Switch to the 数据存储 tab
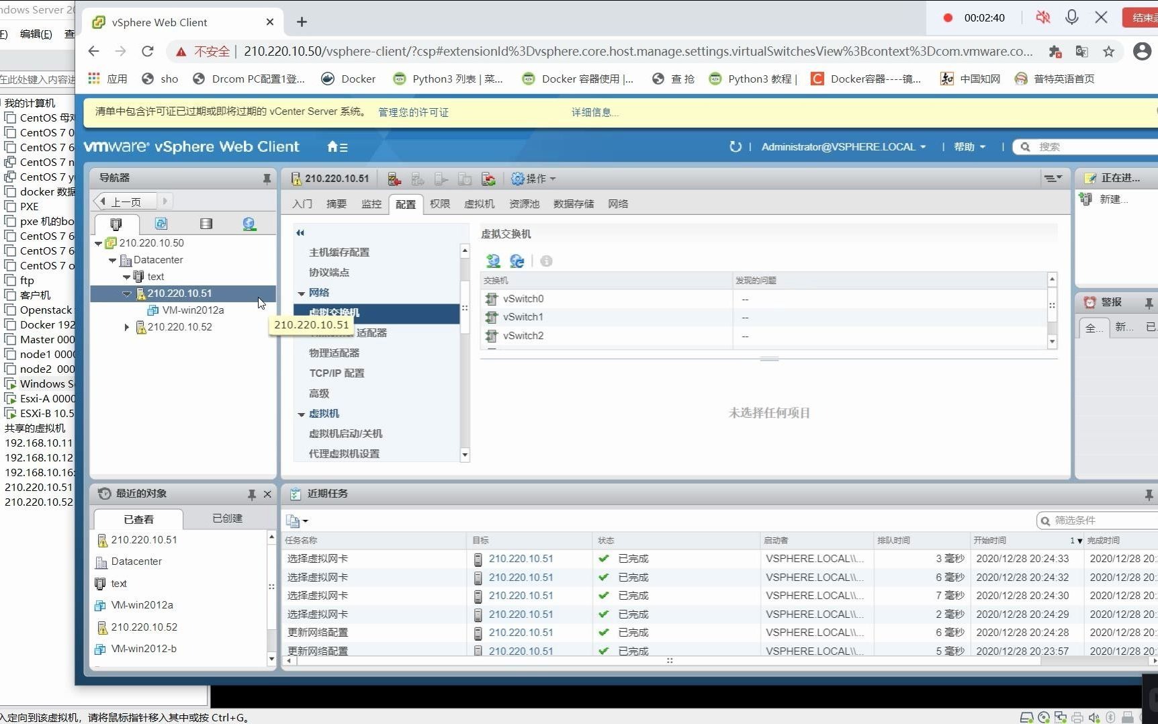Viewport: 1158px width, 724px height. coord(574,203)
